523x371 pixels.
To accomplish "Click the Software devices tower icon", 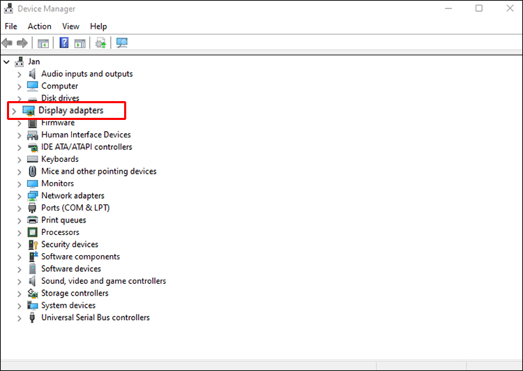I will tap(32, 269).
